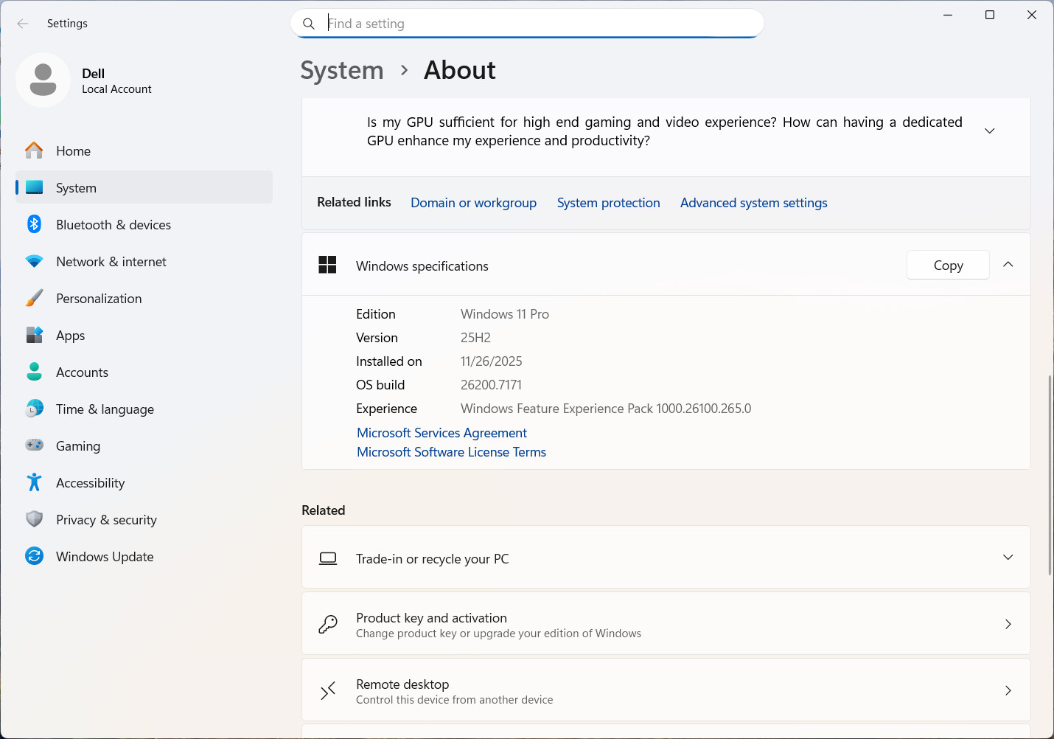
Task: Collapse the Windows specifications section
Action: [1008, 265]
